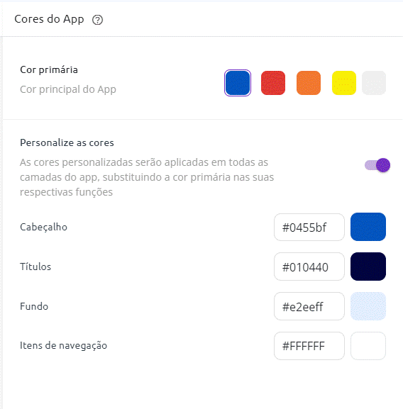Disable the Personalize as cores toggle

(377, 165)
